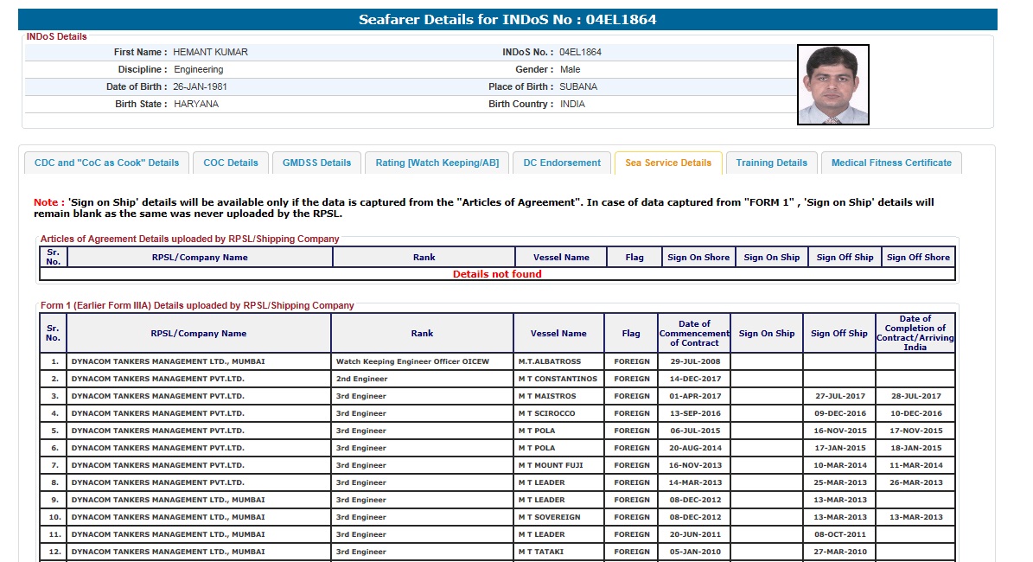Switch to the Training Details tab
This screenshot has height=562, width=1033.
[772, 163]
